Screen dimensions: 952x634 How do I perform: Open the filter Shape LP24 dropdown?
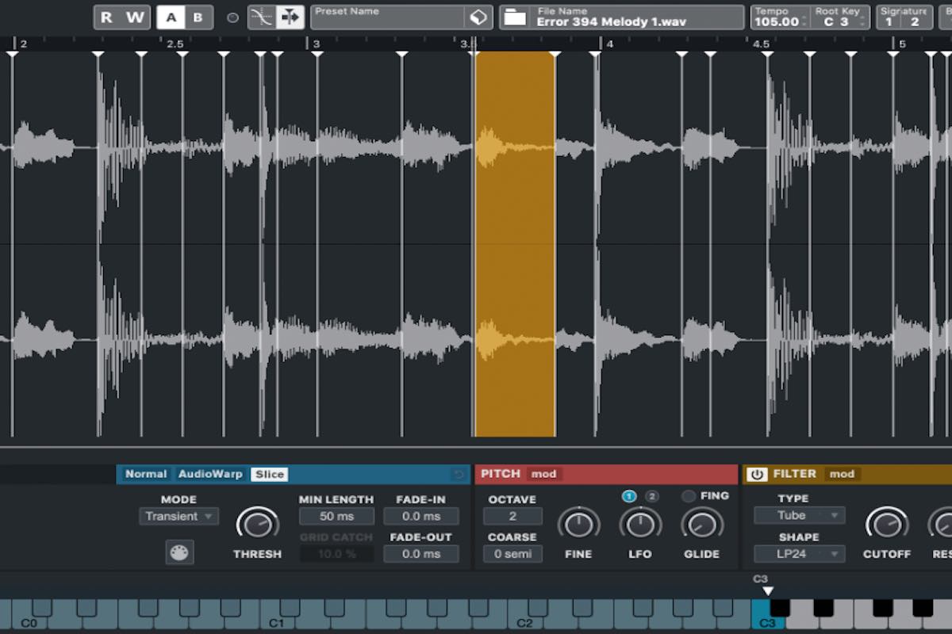(799, 553)
